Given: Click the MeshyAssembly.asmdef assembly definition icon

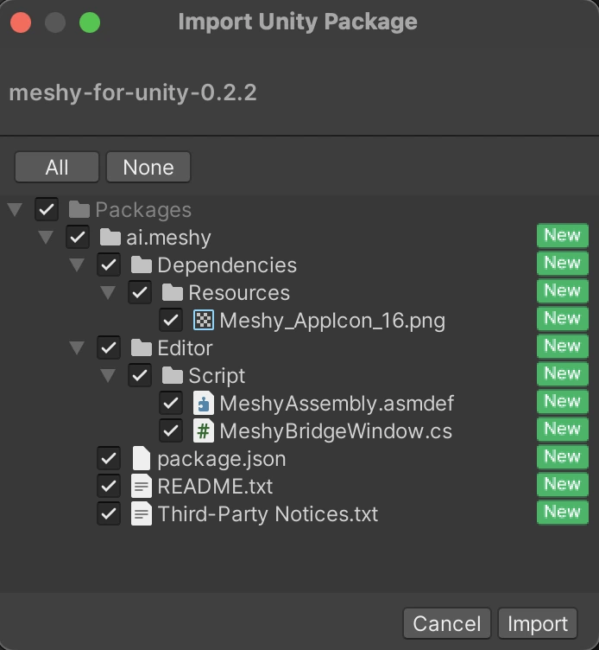Looking at the screenshot, I should 203,404.
